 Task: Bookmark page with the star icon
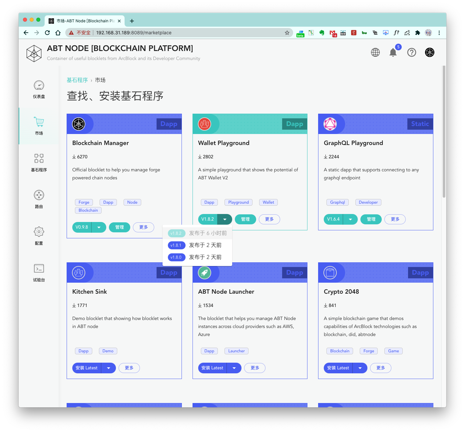point(287,33)
